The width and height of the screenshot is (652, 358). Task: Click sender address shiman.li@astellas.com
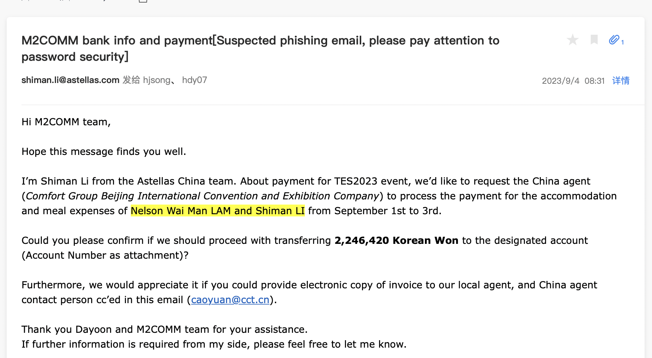[70, 80]
